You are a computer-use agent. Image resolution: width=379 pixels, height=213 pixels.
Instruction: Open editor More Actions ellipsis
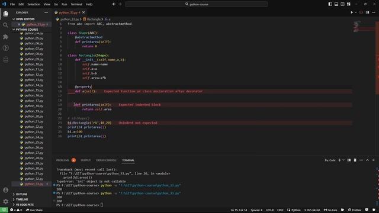pyautogui.click(x=374, y=12)
